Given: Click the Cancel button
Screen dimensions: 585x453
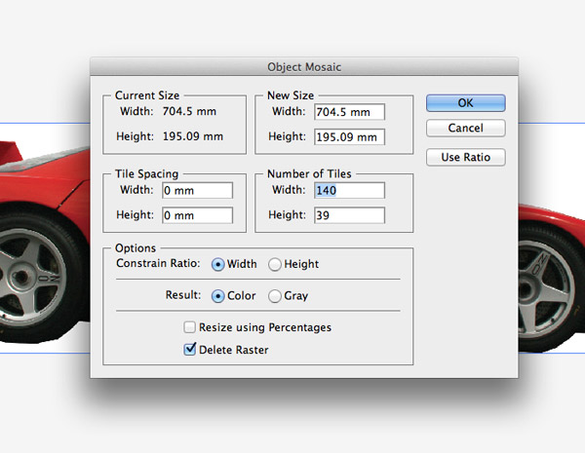Looking at the screenshot, I should tap(466, 128).
